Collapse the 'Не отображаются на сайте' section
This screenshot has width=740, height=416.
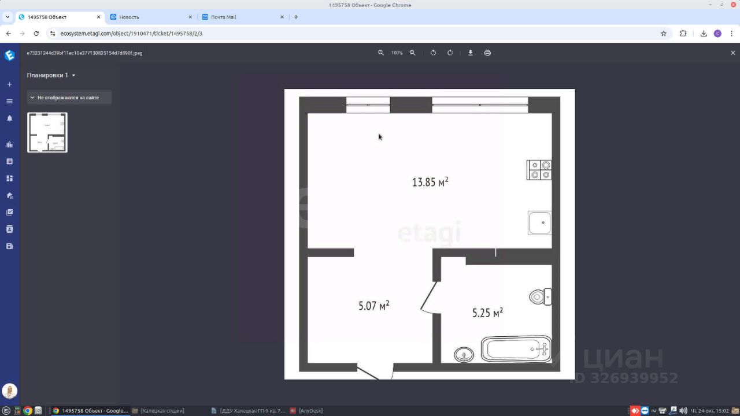coord(69,98)
